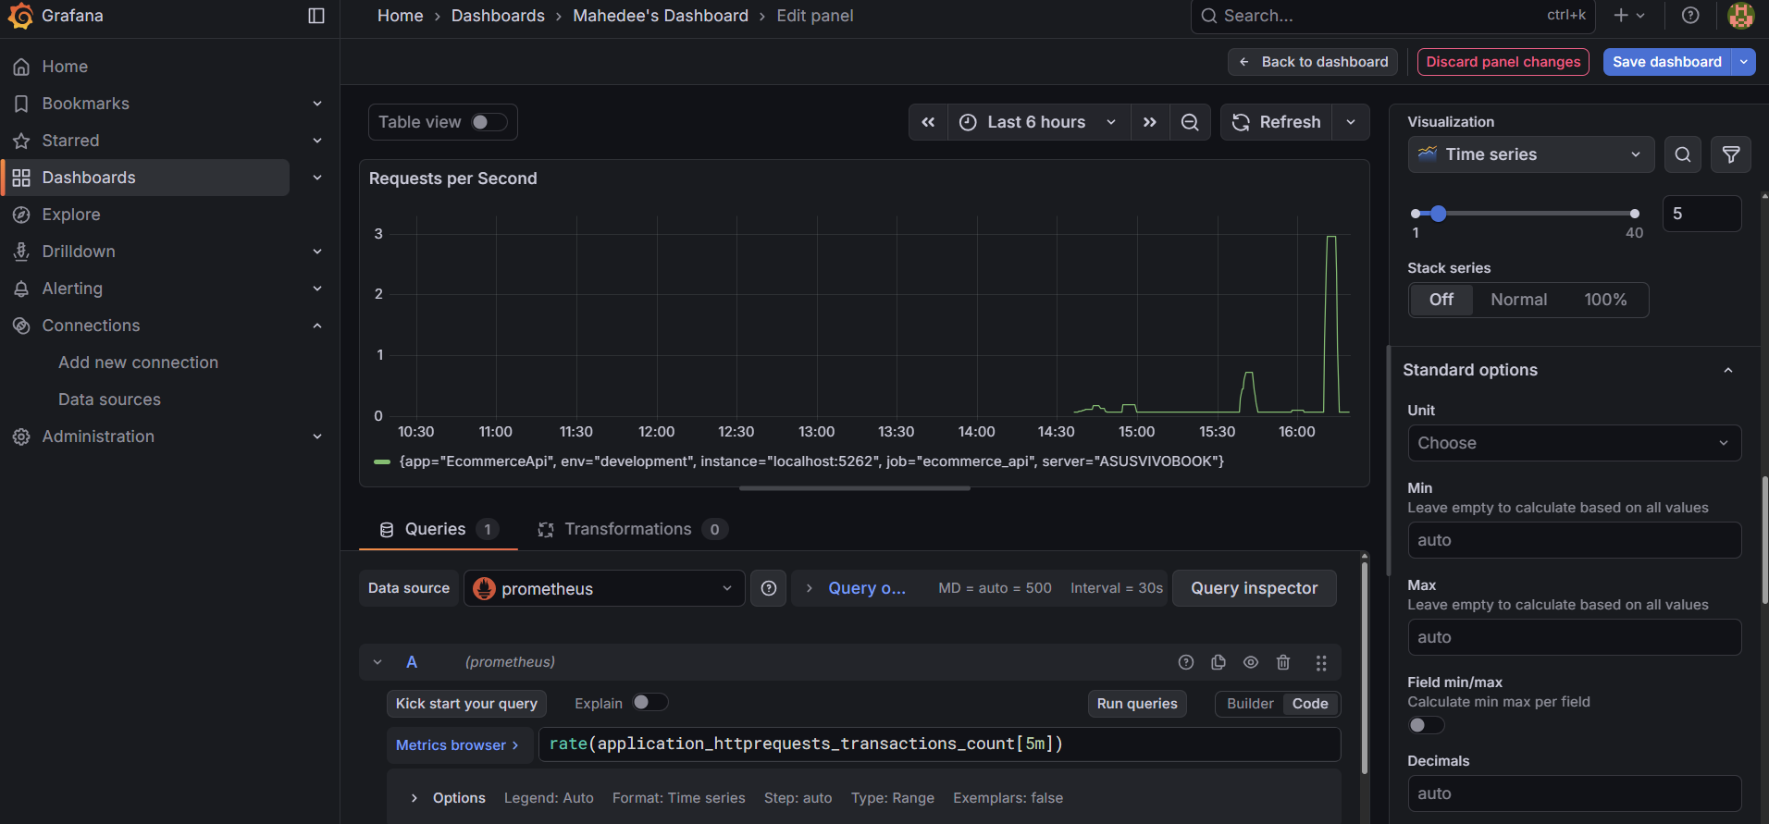Screen dimensions: 1769x824
Task: Click the sidebar dock panel icon
Action: (316, 16)
